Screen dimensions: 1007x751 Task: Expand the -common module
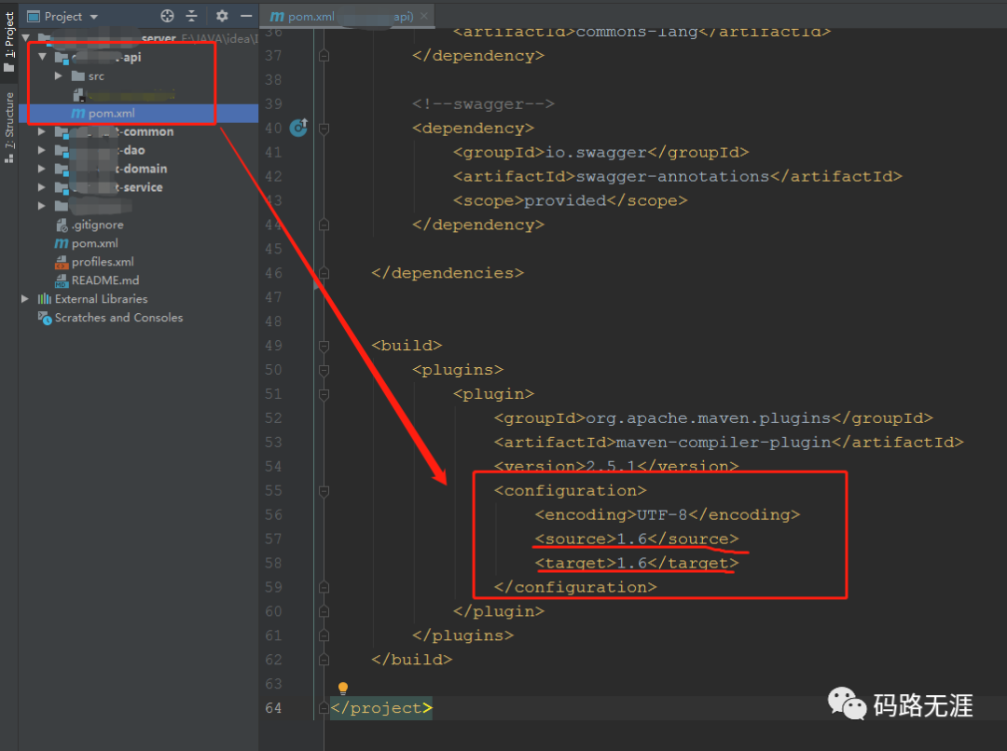click(x=42, y=131)
